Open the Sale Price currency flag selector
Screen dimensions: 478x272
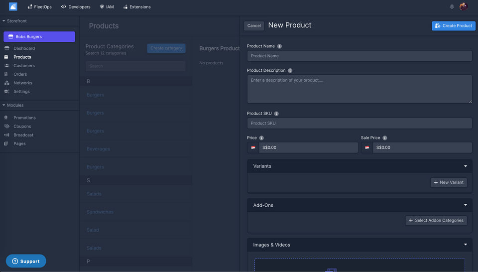(367, 147)
